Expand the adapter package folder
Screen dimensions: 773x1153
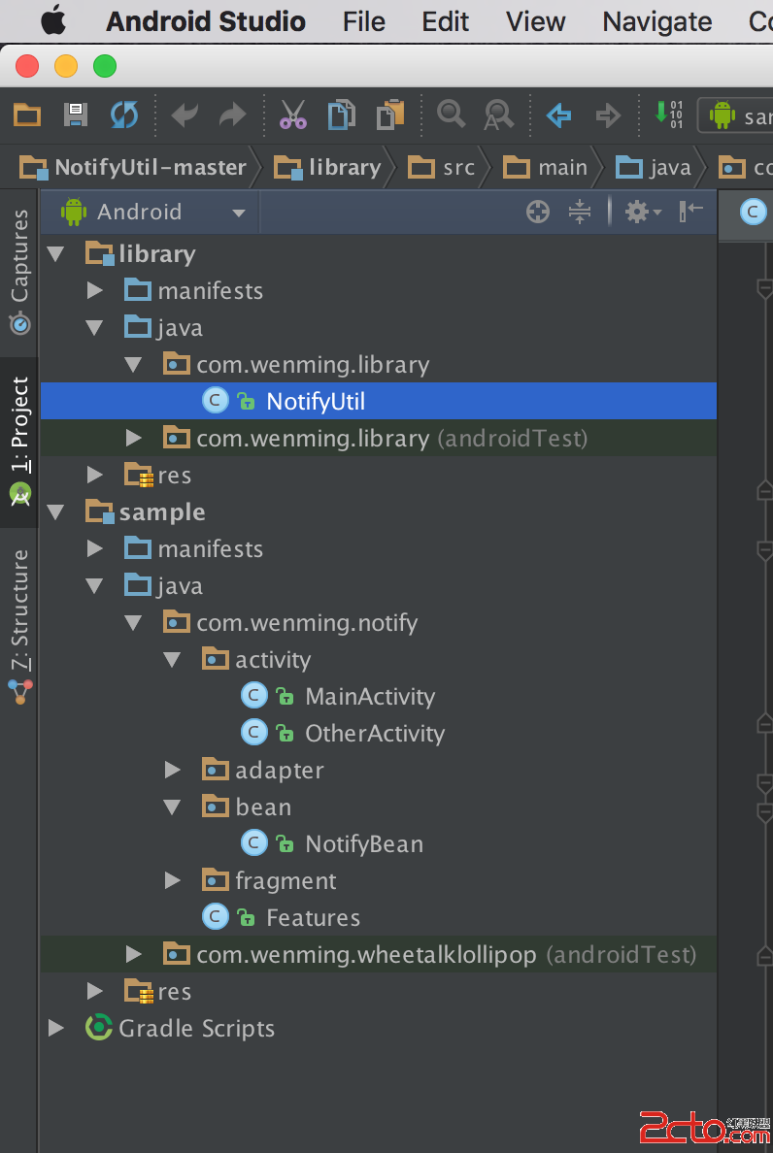(x=173, y=771)
